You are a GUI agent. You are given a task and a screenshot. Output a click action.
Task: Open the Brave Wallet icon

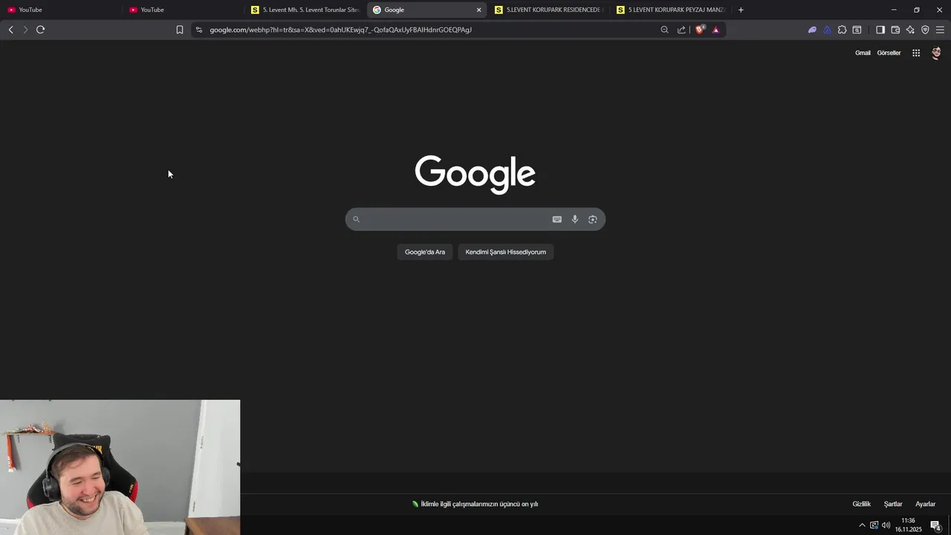895,30
